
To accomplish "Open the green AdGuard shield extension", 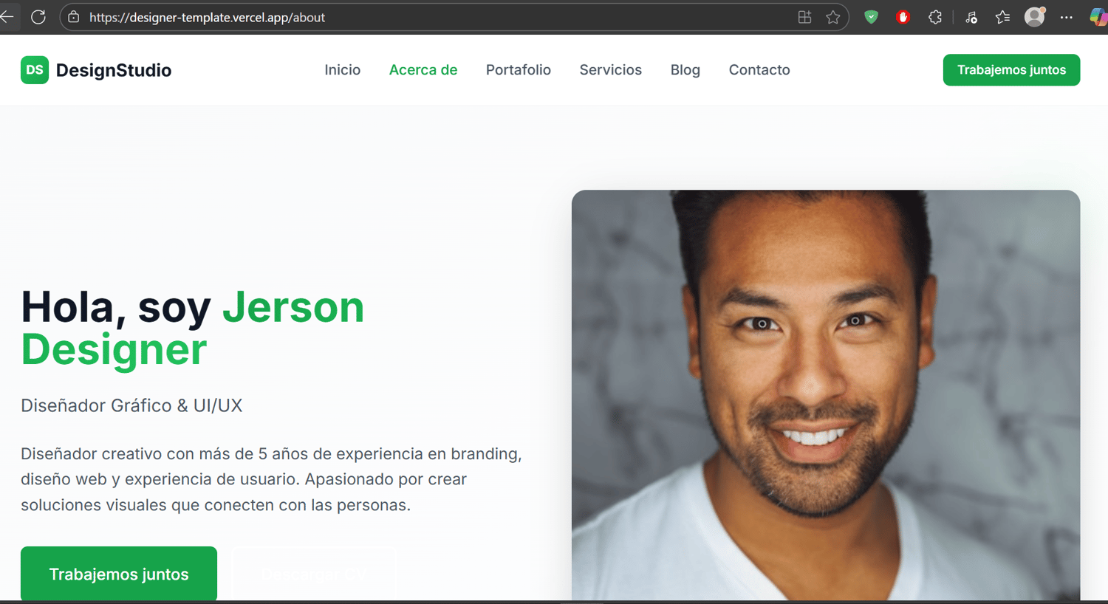I will click(x=872, y=17).
